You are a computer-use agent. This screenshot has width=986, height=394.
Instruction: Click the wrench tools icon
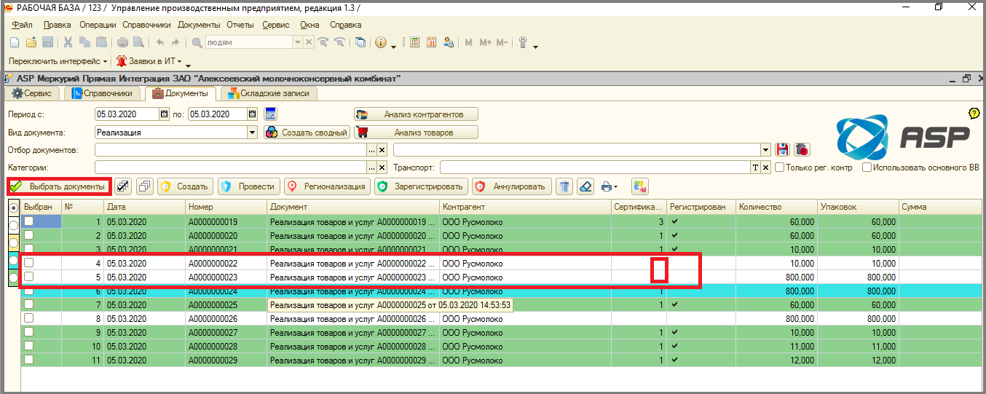pos(523,43)
